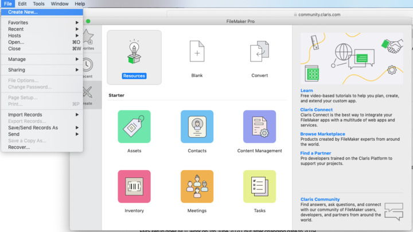Open the File menu in menu bar
The width and height of the screenshot is (413, 232).
(x=8, y=3)
